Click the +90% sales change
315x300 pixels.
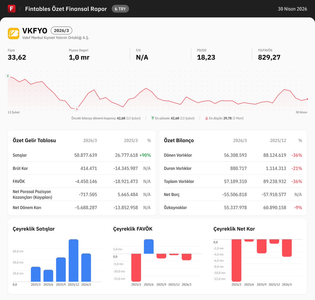click(145, 155)
